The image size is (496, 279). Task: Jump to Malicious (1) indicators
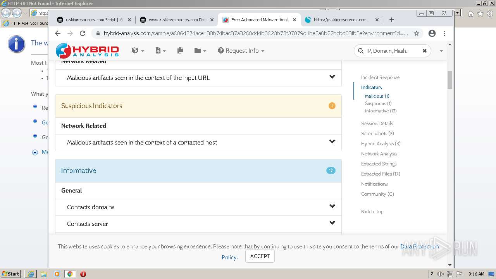[377, 96]
